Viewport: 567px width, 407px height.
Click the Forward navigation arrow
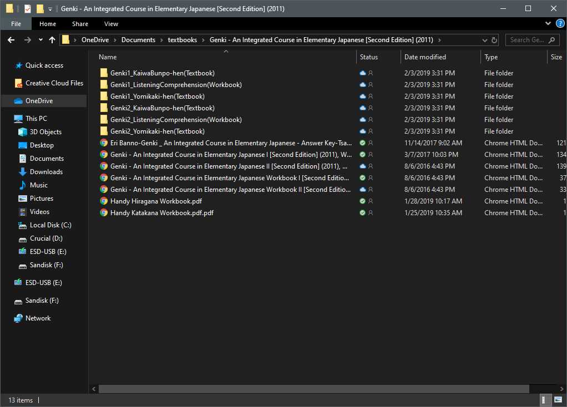click(28, 40)
